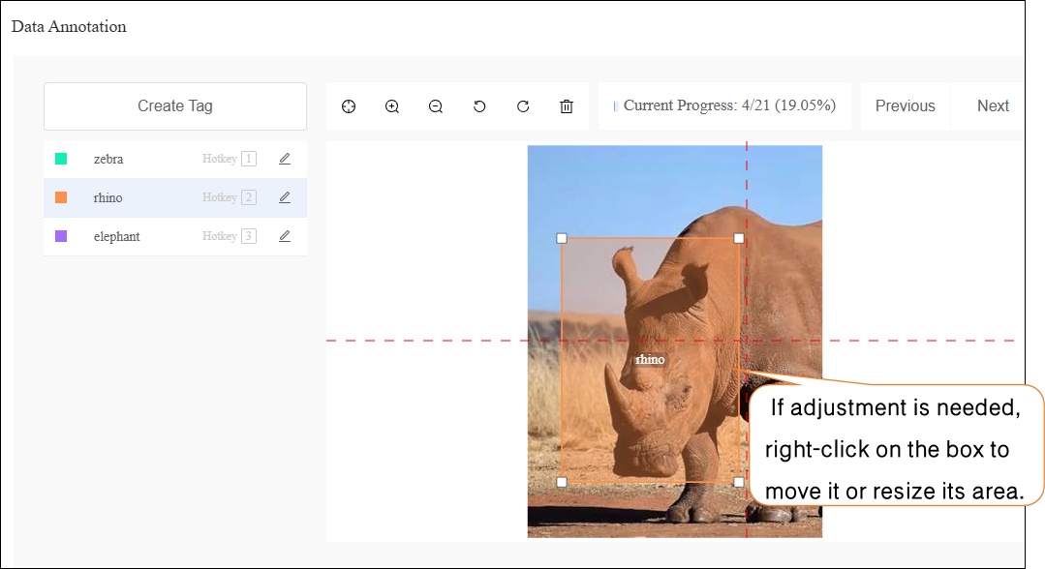The width and height of the screenshot is (1045, 569).
Task: Advance to the Next image
Action: pyautogui.click(x=993, y=106)
